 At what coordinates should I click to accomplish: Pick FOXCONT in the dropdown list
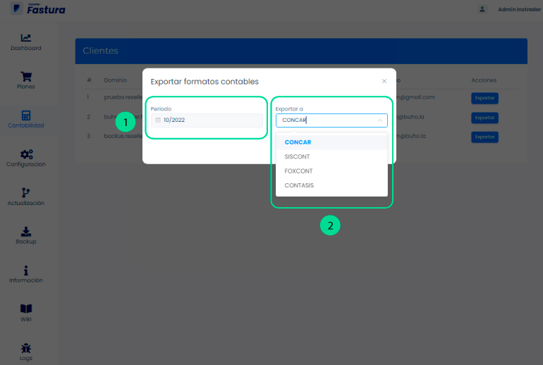[298, 171]
